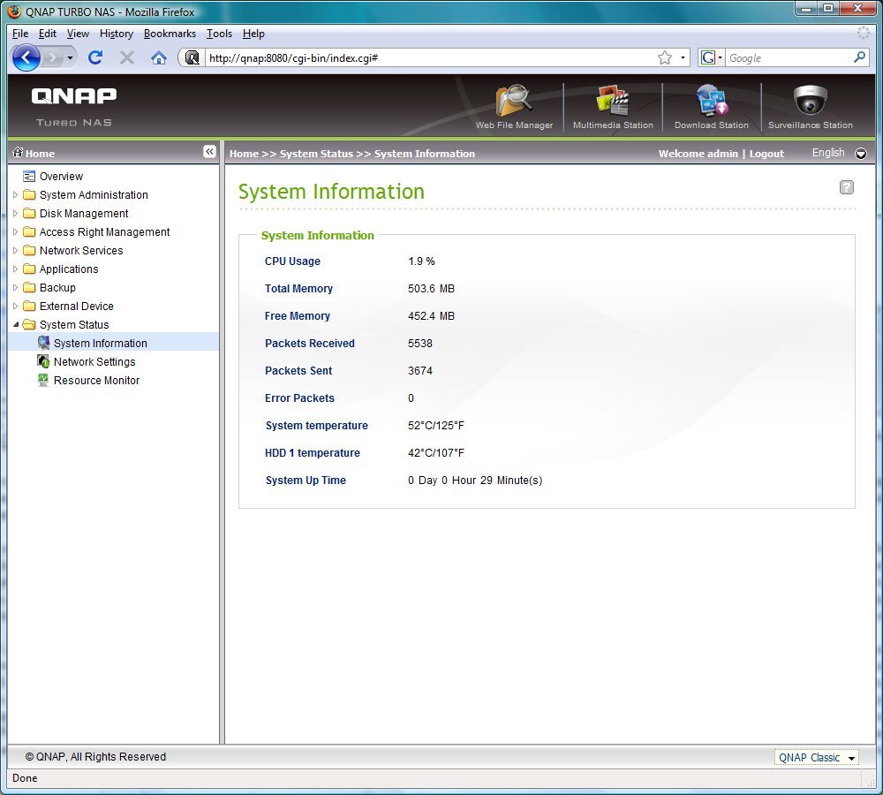
Task: Click the Home icon in sidebar header
Action: [18, 152]
